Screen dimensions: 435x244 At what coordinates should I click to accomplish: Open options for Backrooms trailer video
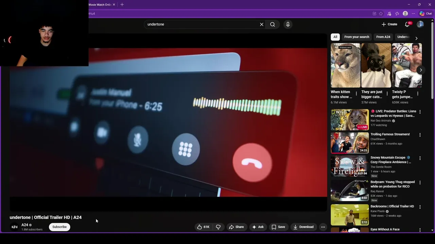[x=420, y=207]
